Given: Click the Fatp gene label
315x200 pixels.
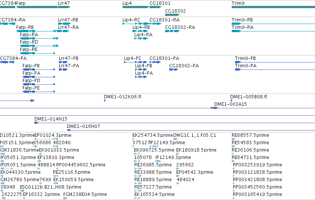Looking at the screenshot, I should click(x=21, y=3).
